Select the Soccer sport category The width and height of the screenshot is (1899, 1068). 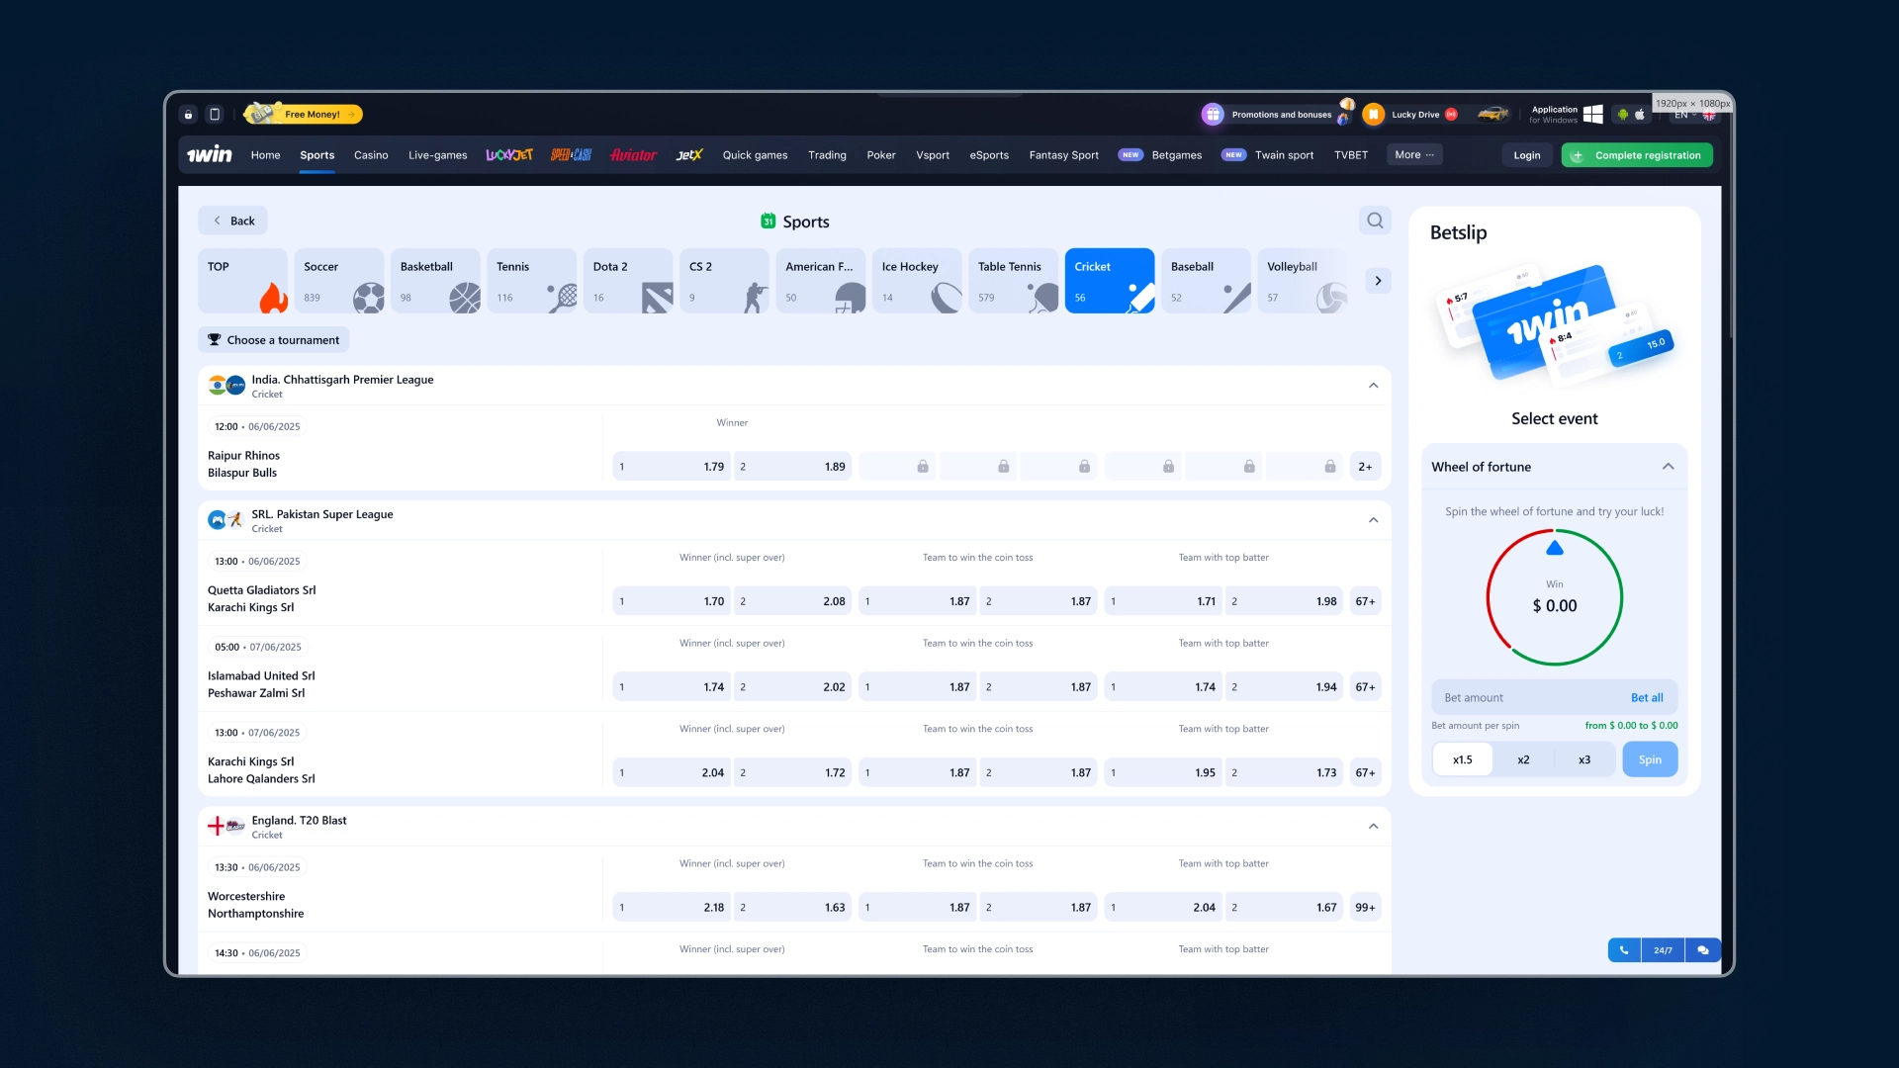pos(338,281)
